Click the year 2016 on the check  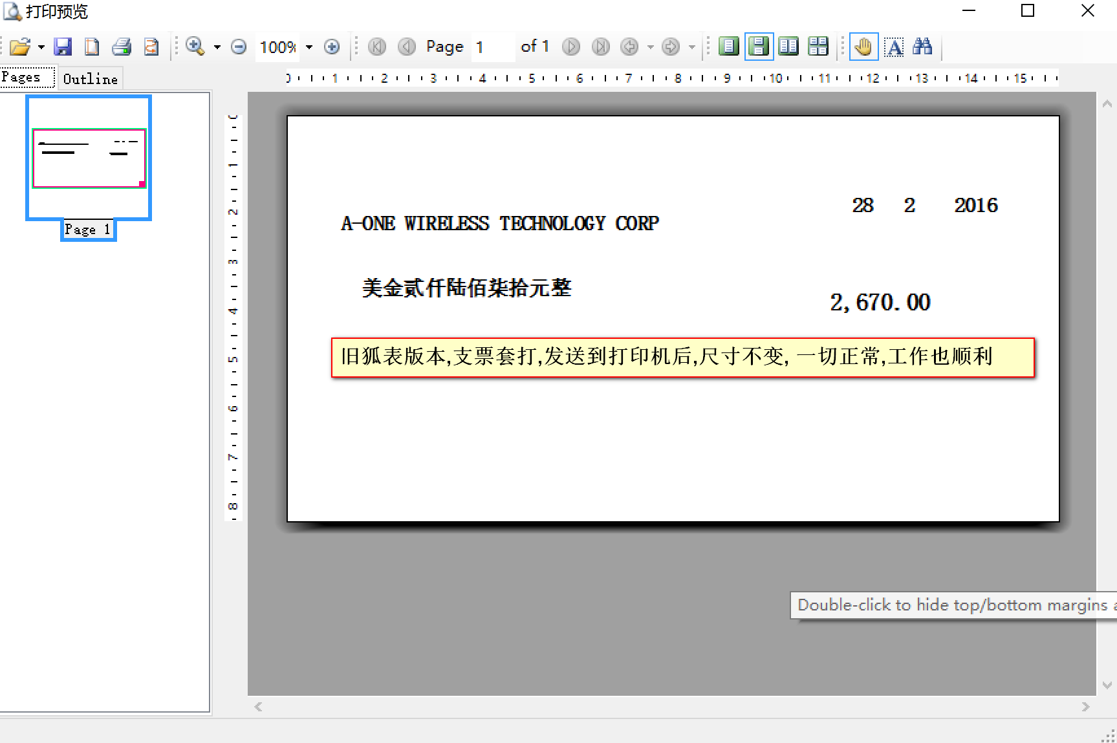(976, 205)
